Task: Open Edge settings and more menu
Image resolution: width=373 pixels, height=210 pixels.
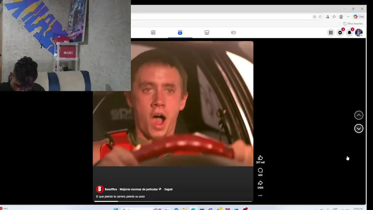Action: [x=348, y=17]
